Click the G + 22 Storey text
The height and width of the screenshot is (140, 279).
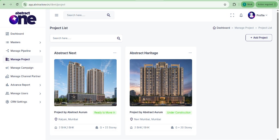pyautogui.click(x=108, y=128)
